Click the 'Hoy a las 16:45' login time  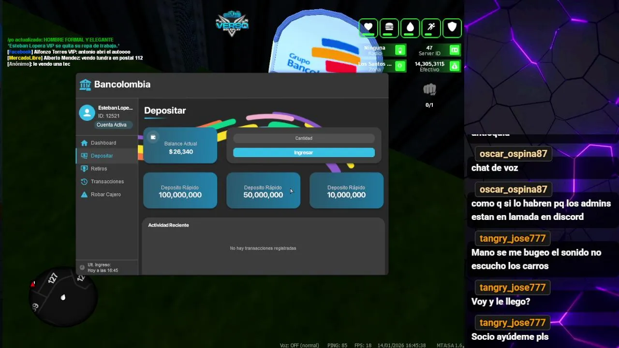pos(103,271)
